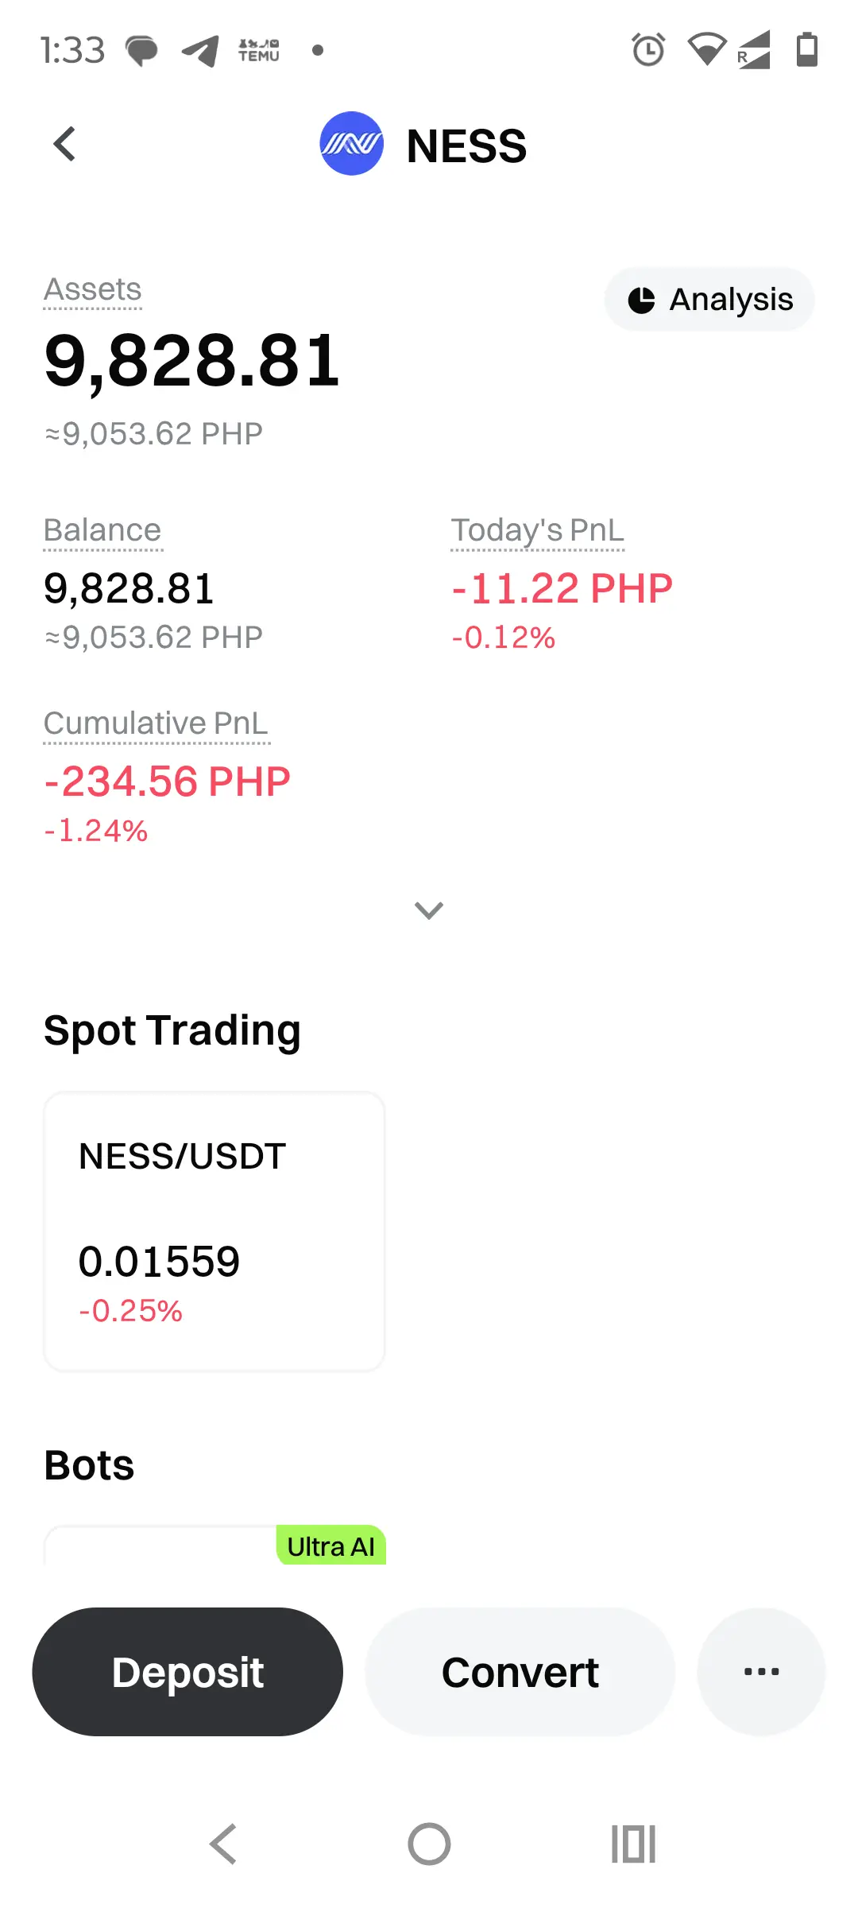Tap the Cumulative PnL label
This screenshot has width=858, height=1908.
click(157, 723)
